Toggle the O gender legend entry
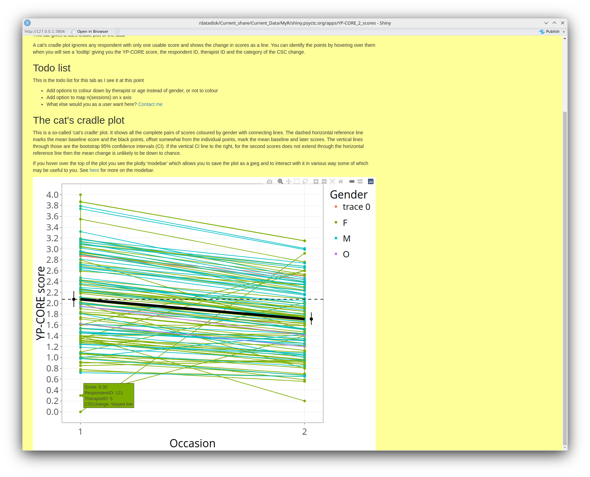The image size is (590, 477). pyautogui.click(x=346, y=254)
